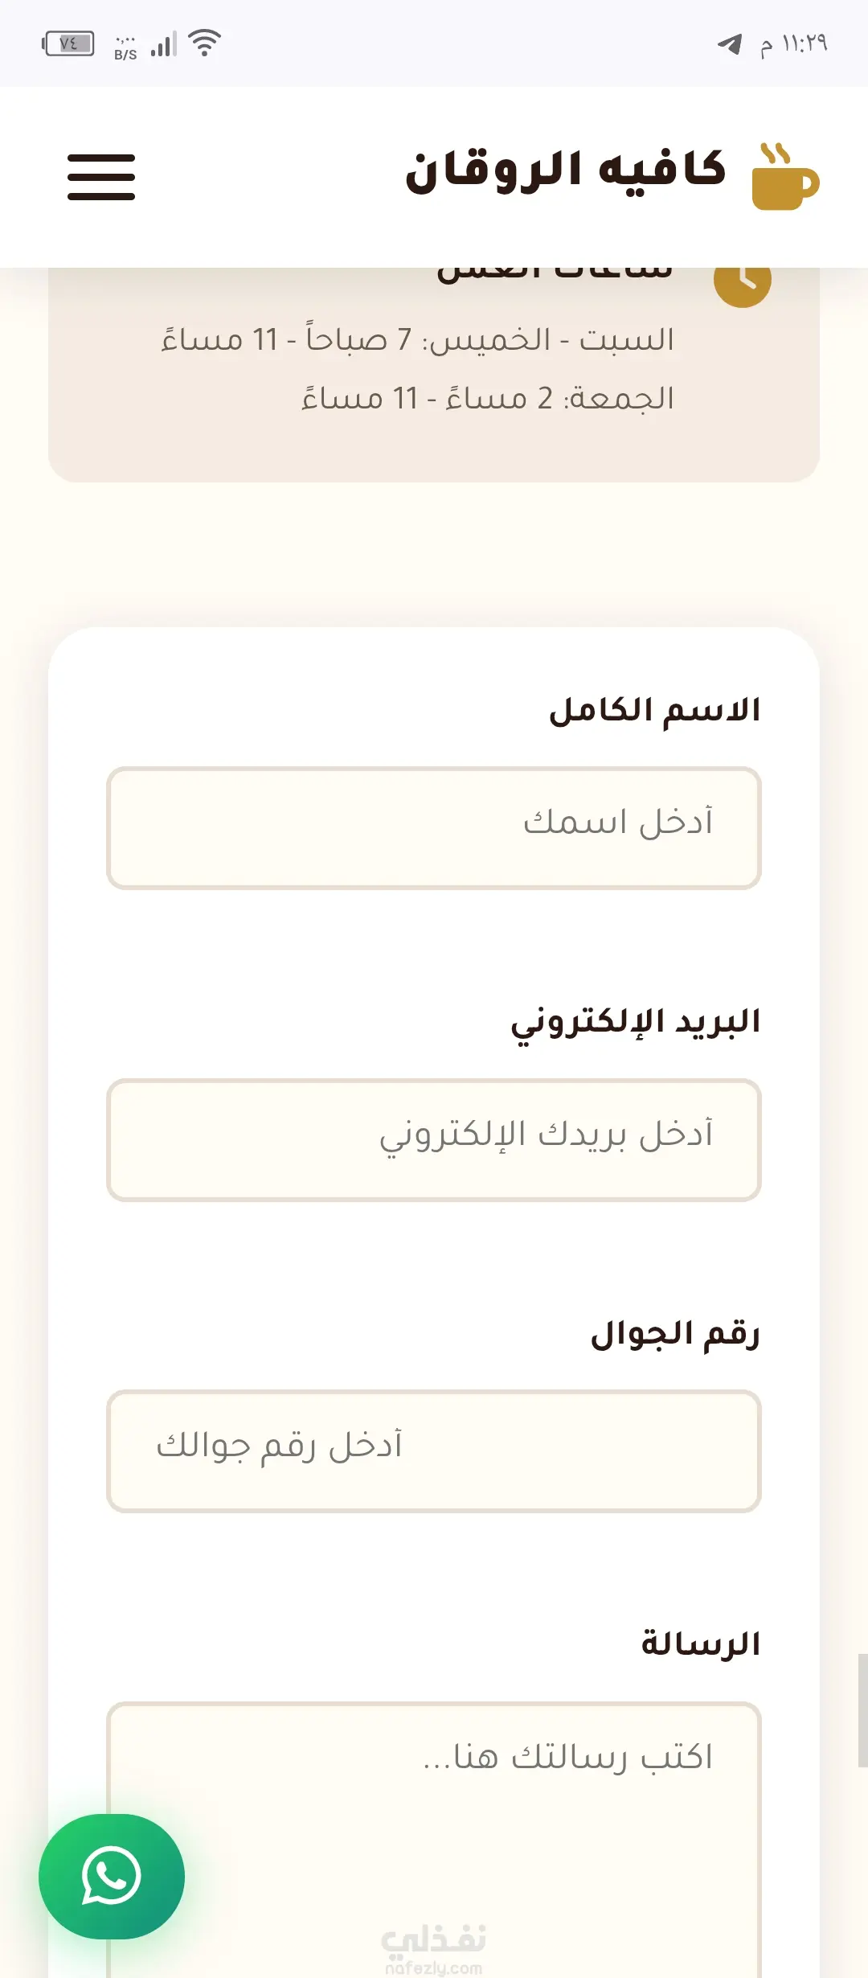Screen dimensions: 868x1978
Task: Click the كافيه الروقان site title
Action: (566, 170)
